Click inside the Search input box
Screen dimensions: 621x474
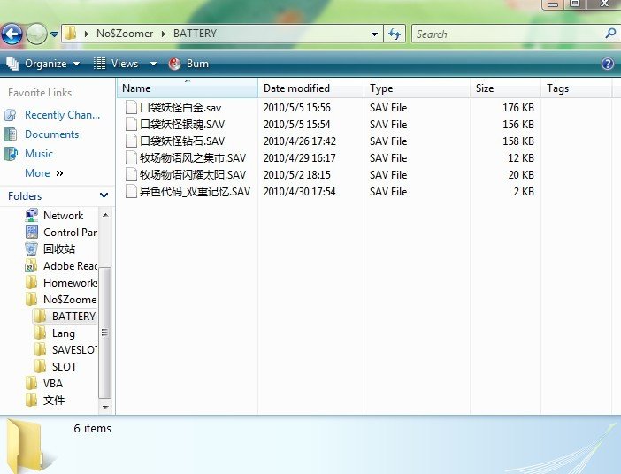[507, 34]
